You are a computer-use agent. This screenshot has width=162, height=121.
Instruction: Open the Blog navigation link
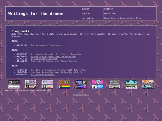138,18
